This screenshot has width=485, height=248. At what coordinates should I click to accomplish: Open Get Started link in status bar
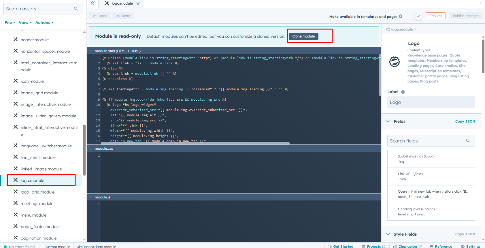341,246
